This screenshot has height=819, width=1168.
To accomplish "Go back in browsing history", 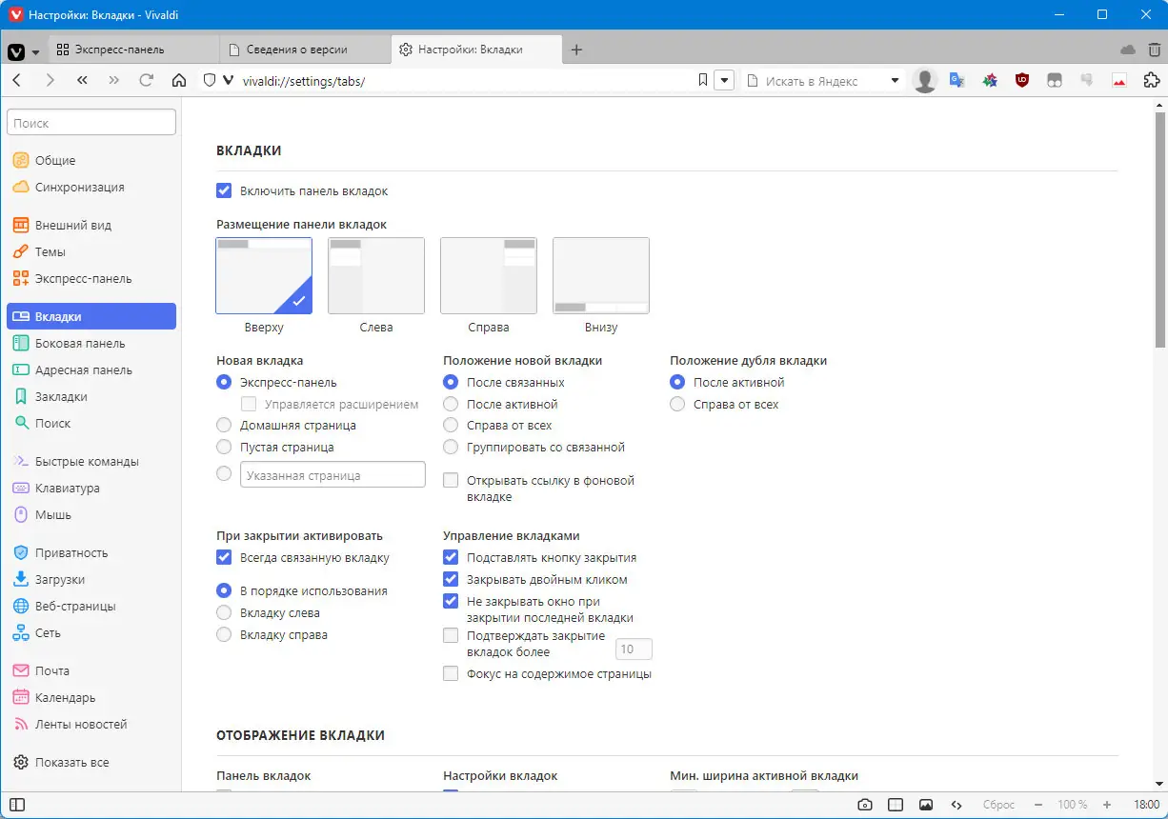I will [x=17, y=81].
